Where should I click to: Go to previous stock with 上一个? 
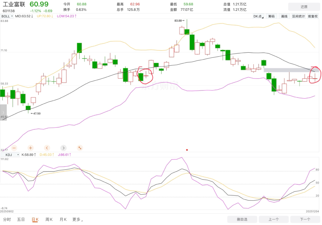(273, 219)
